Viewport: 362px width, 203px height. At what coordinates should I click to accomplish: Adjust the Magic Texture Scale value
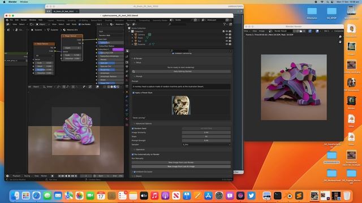[72, 55]
